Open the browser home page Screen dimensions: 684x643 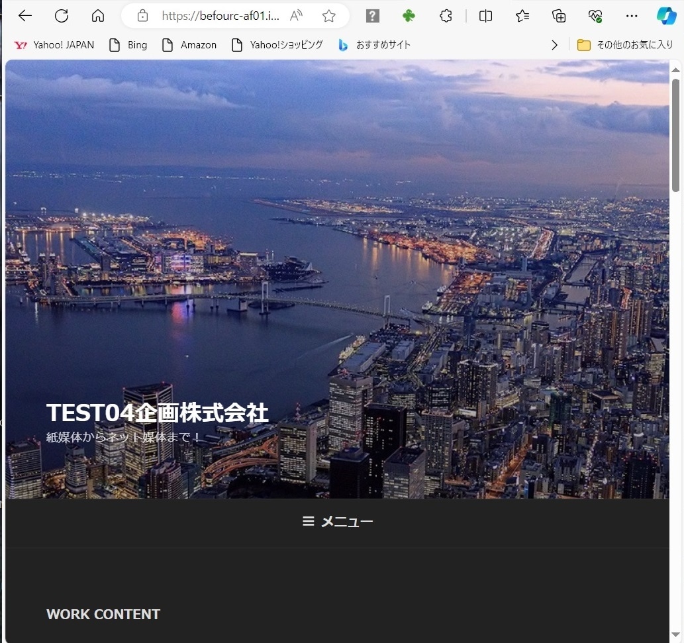tap(98, 16)
